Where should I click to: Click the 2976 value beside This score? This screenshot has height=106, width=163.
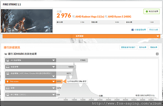point(59,82)
